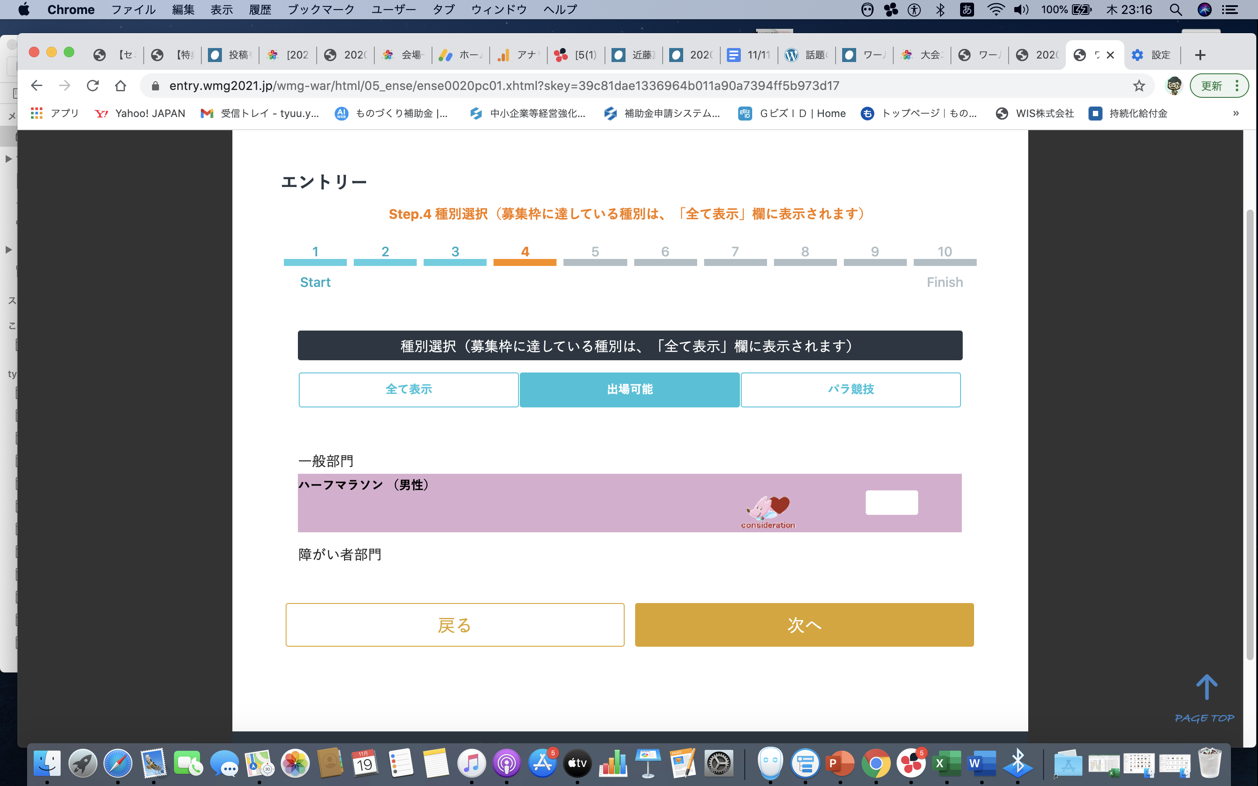The height and width of the screenshot is (786, 1258).
Task: Open Music from the Dock
Action: click(471, 763)
